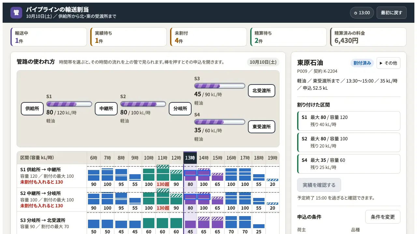Screen dimensions: 417x234
Task: Select the 供給所 node
Action: [x=32, y=109]
